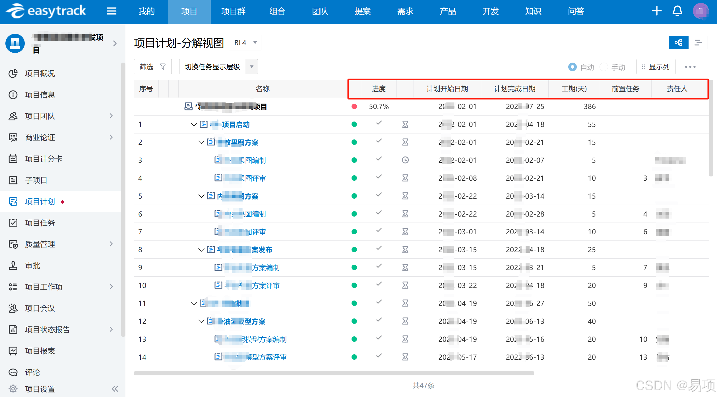Open the BL4 baseline dropdown
717x397 pixels.
(245, 43)
